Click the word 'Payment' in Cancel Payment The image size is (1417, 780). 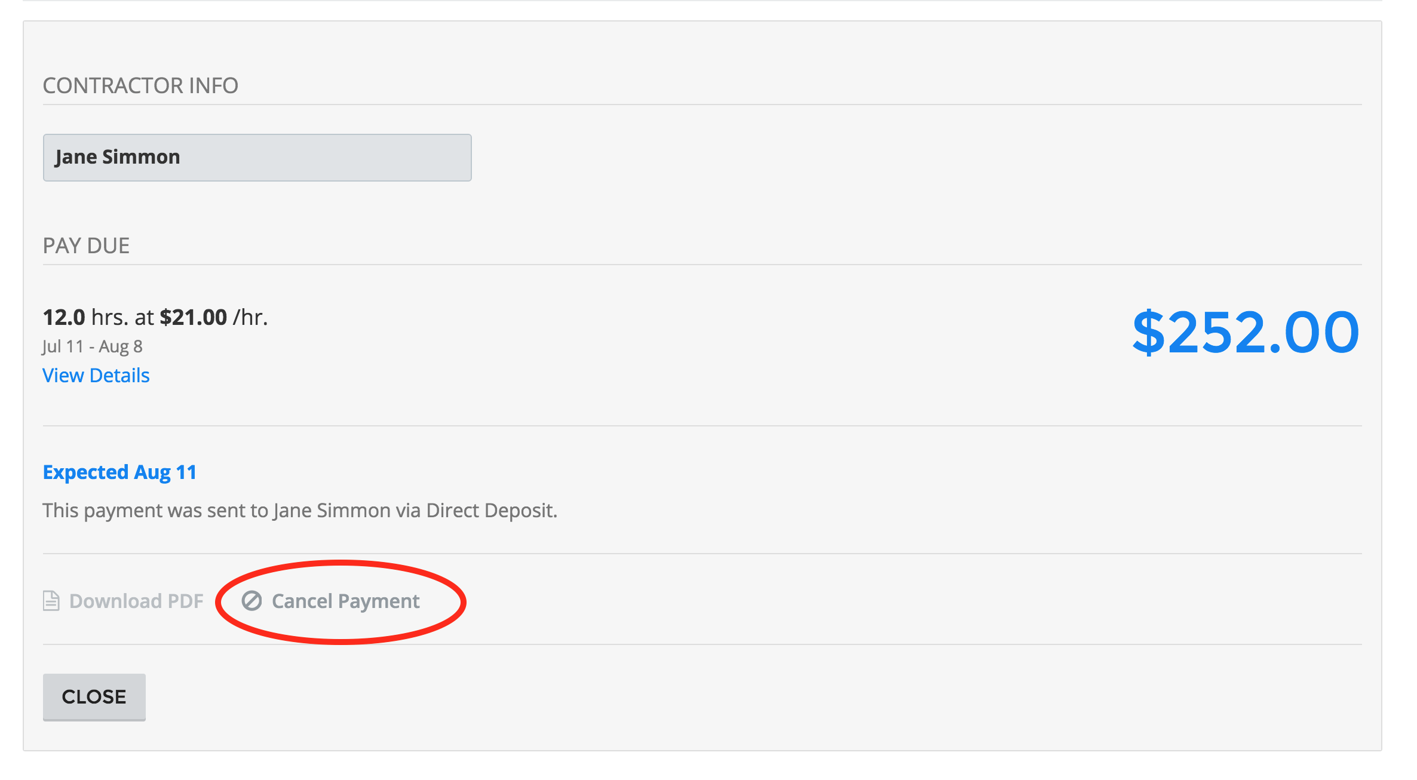point(379,601)
